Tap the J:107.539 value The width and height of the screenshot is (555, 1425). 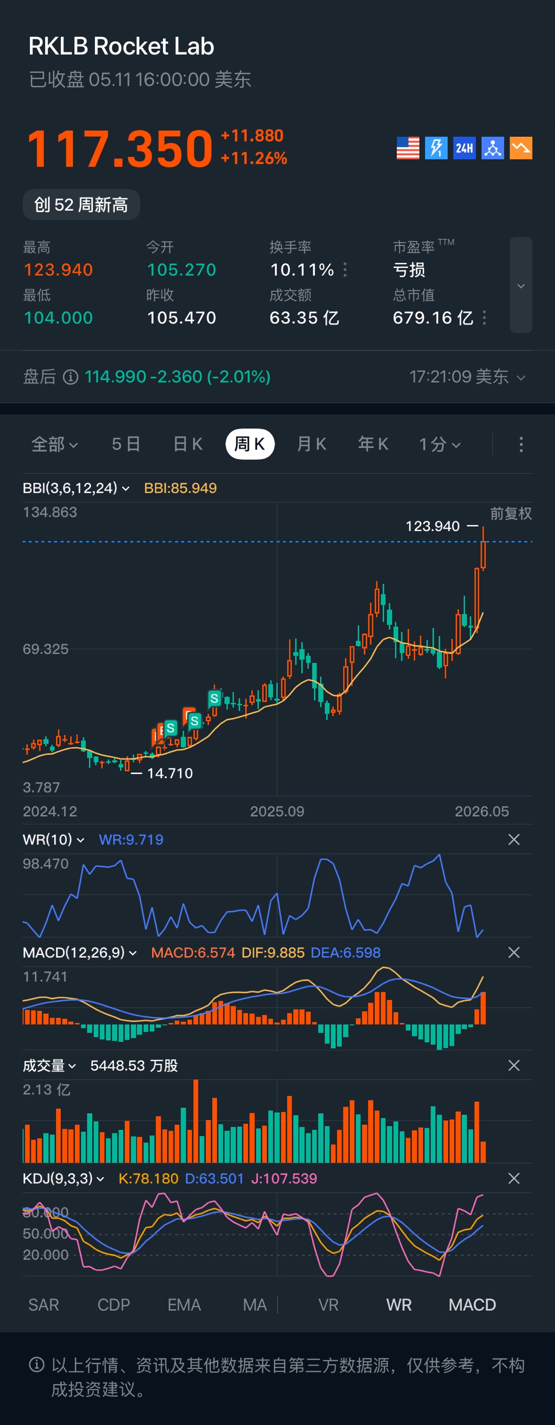pos(284,1178)
